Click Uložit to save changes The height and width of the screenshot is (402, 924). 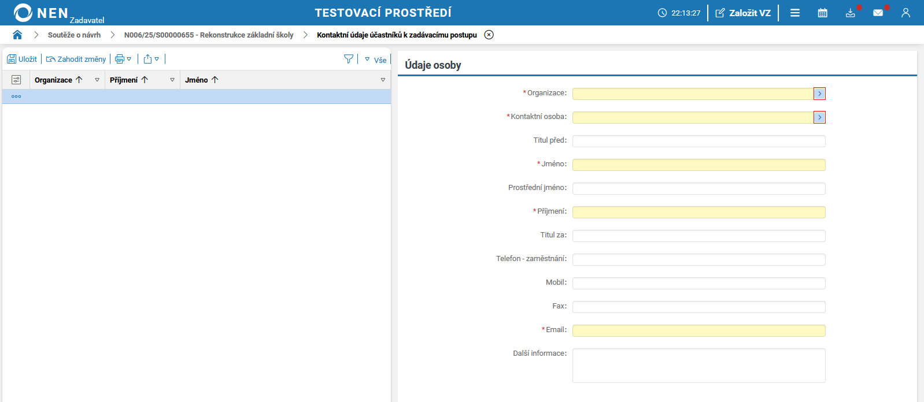(22, 59)
